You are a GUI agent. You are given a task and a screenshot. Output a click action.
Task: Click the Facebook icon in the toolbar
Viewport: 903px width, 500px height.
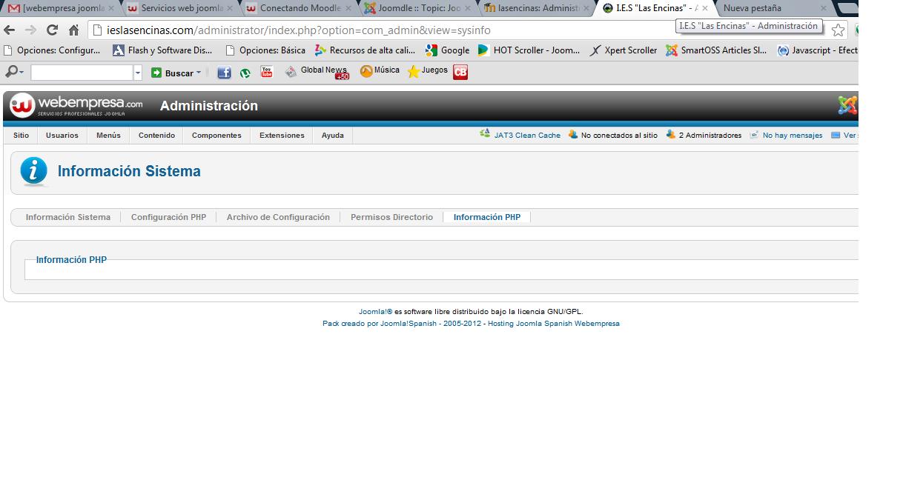tap(224, 73)
